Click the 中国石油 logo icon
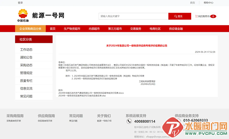This screenshot has height=139, width=229. (x=23, y=15)
